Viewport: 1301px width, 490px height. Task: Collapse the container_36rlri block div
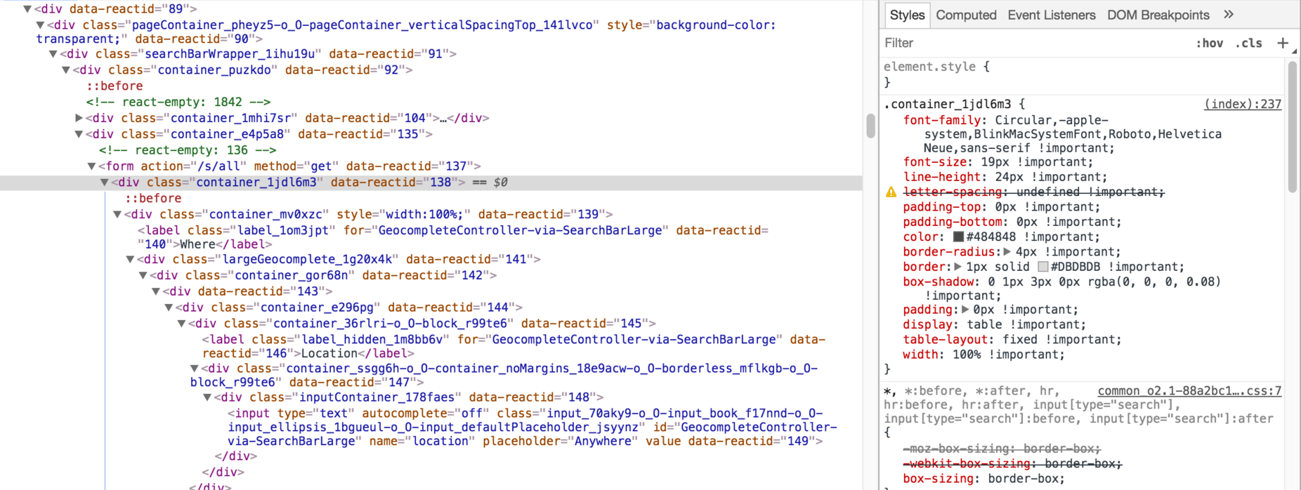click(x=181, y=324)
